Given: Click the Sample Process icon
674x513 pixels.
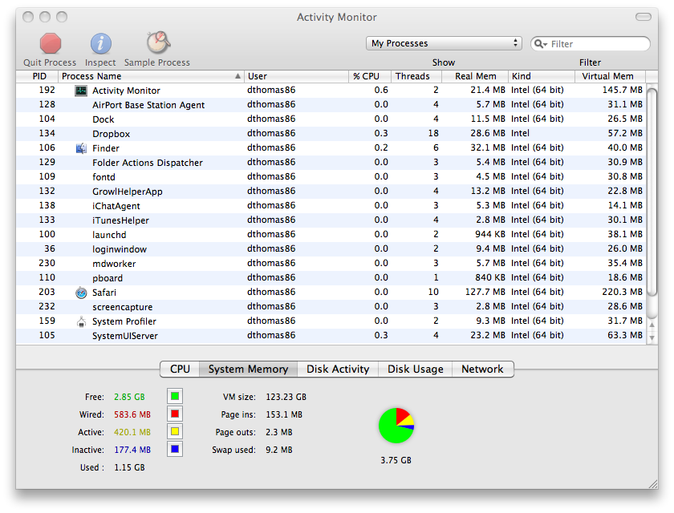Looking at the screenshot, I should [x=158, y=42].
